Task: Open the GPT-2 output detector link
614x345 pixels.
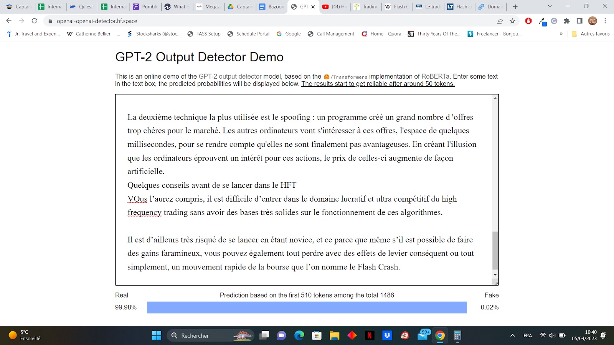Action: [230, 76]
